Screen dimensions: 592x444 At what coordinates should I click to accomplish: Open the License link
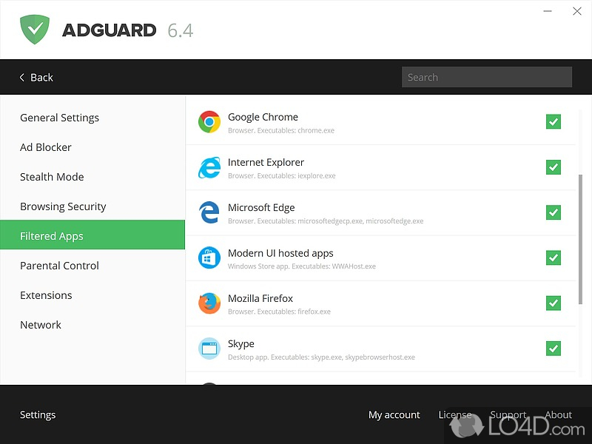coord(455,414)
